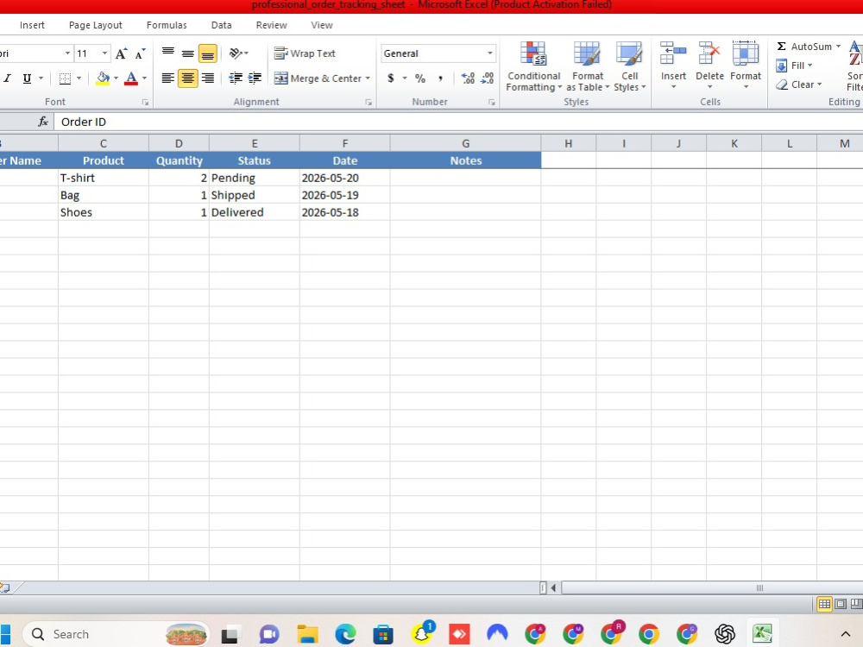Select the cell containing Shoes
The height and width of the screenshot is (647, 863).
tap(103, 212)
